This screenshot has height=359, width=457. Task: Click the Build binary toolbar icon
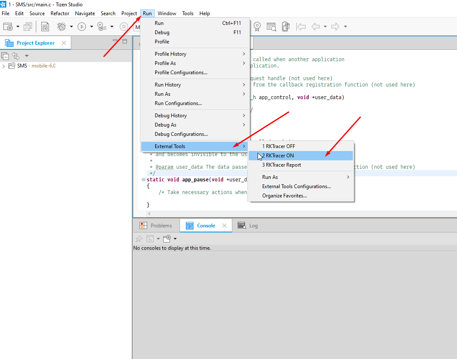45,27
